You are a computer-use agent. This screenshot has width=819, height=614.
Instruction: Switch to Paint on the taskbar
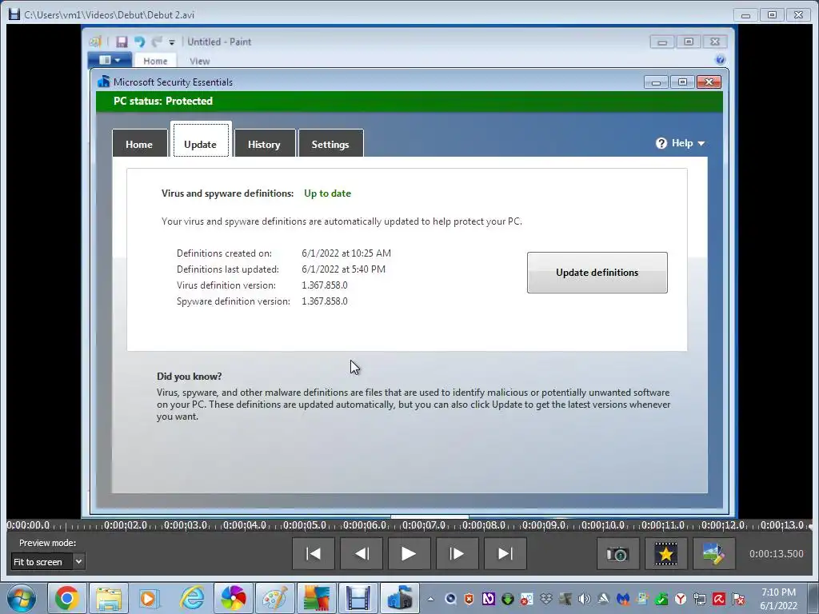[275, 598]
